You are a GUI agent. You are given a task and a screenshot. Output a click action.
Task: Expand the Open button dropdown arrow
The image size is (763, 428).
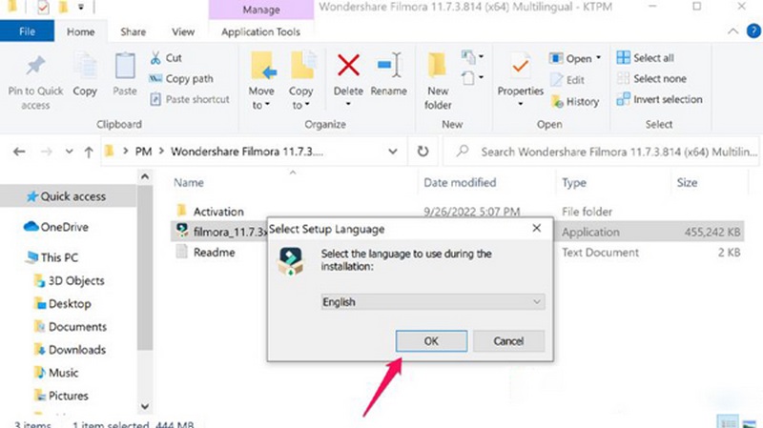point(599,58)
